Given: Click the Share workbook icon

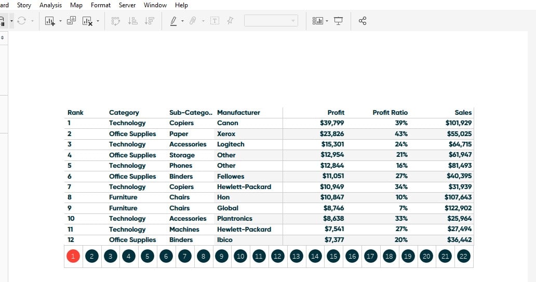Looking at the screenshot, I should click(x=363, y=21).
